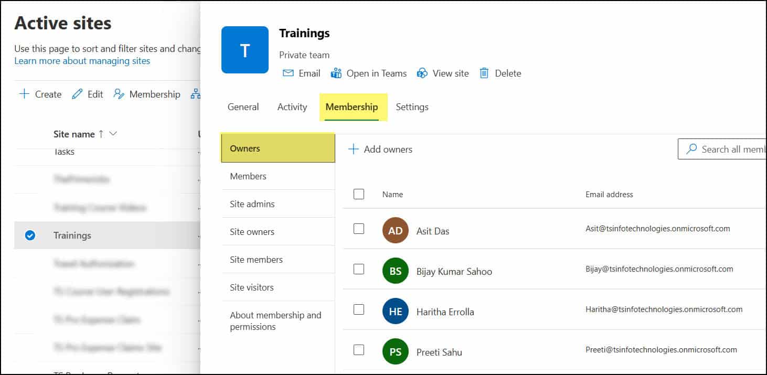Open the Settings tab for Trainings
767x375 pixels.
tap(412, 107)
